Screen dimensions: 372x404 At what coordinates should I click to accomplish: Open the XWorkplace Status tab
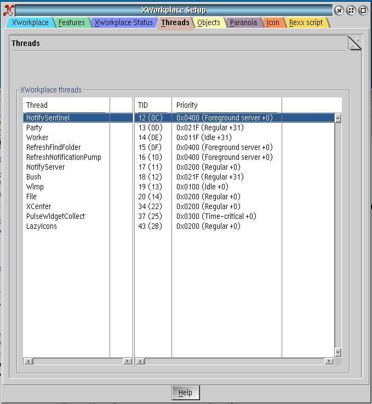click(124, 22)
